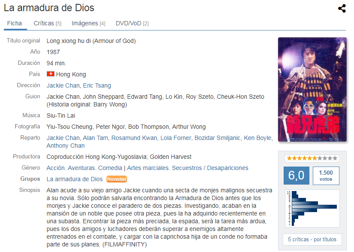The width and height of the screenshot is (354, 252).
Task: Click the 1.500 votos box
Action: [326, 176]
